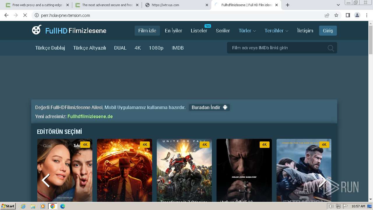Select the 1080p filter
The image size is (373, 210).
(x=156, y=48)
